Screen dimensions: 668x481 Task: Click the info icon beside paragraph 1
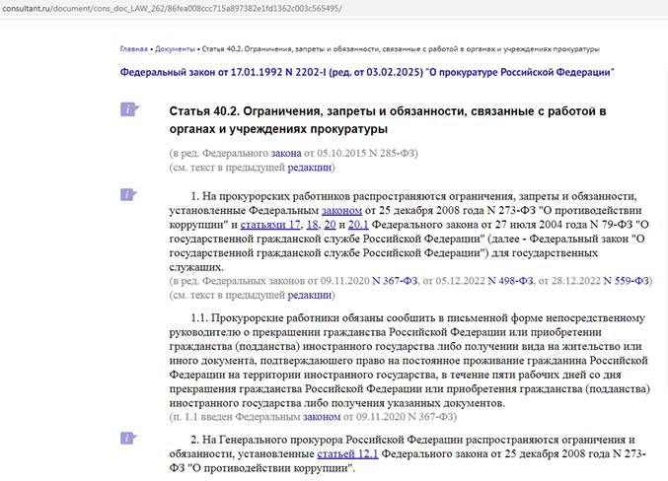128,195
